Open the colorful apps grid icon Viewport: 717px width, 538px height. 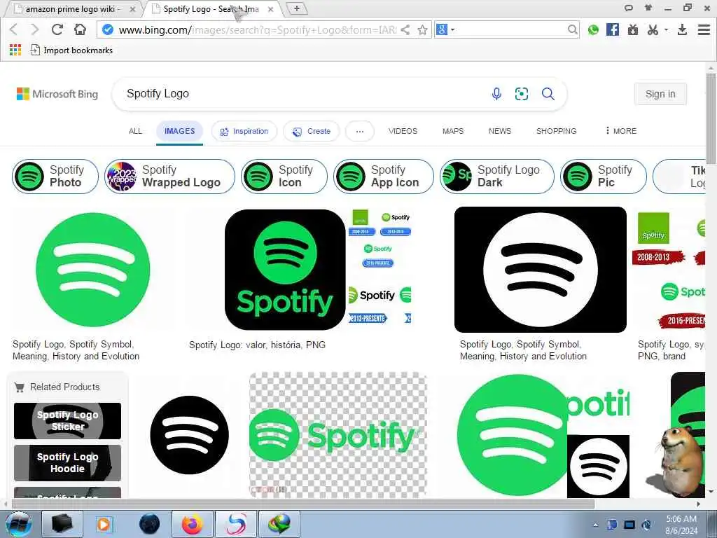click(15, 50)
